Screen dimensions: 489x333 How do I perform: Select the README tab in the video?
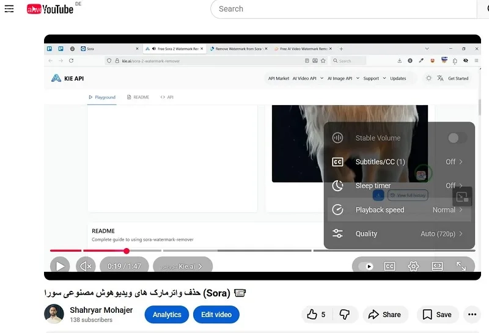coord(138,97)
